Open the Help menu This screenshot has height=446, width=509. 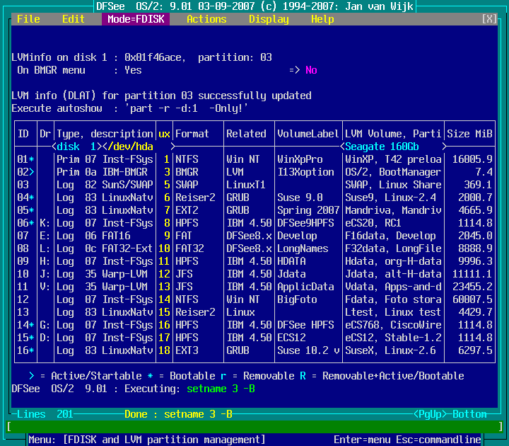(322, 19)
